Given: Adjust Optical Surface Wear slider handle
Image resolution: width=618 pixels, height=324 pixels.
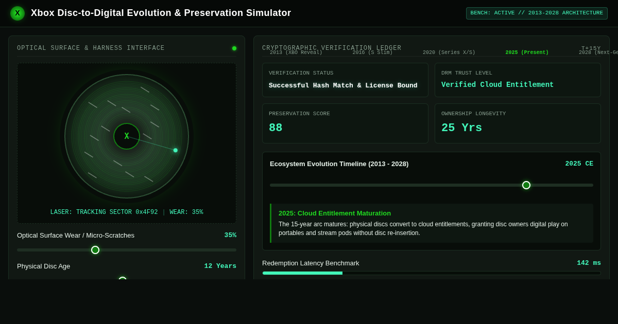Looking at the screenshot, I should click(x=95, y=250).
